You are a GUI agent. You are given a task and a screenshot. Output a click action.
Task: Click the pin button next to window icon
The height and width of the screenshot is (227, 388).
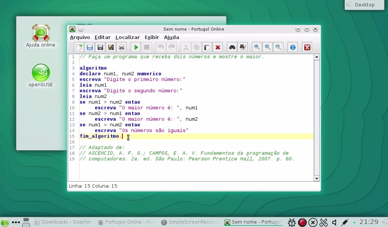click(81, 29)
